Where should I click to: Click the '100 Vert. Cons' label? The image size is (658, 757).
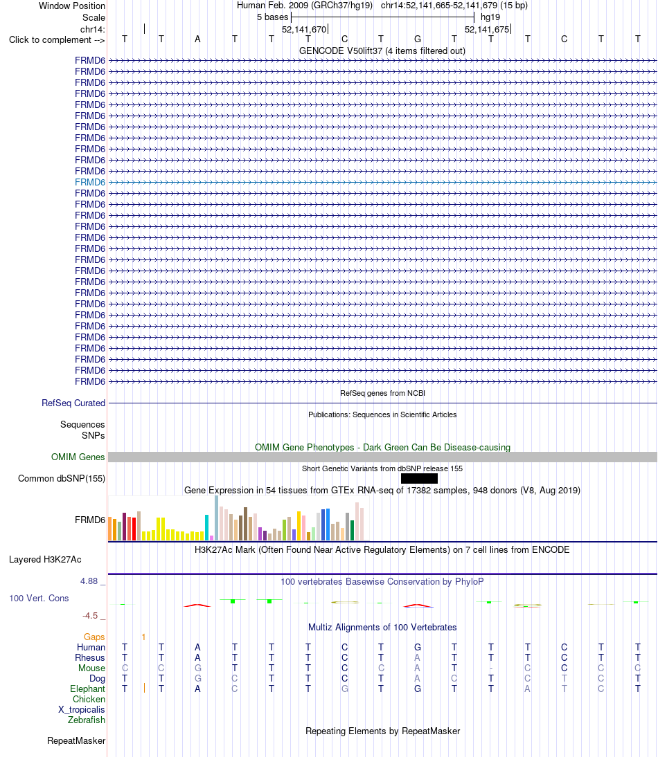coord(39,598)
